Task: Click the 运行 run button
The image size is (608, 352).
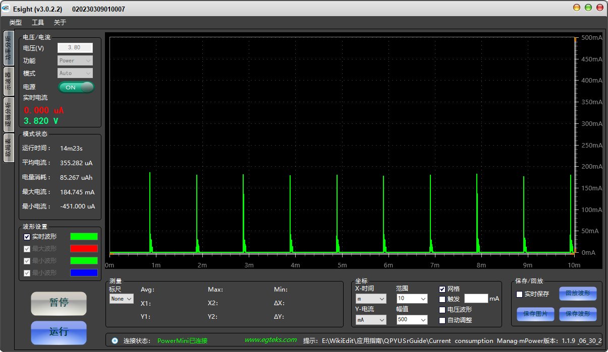Action: [59, 332]
